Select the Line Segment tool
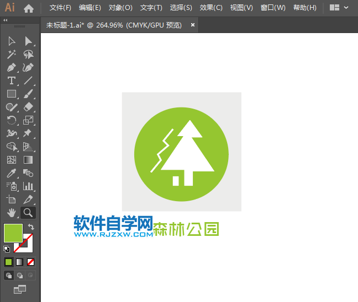The image size is (358, 302). 29,80
